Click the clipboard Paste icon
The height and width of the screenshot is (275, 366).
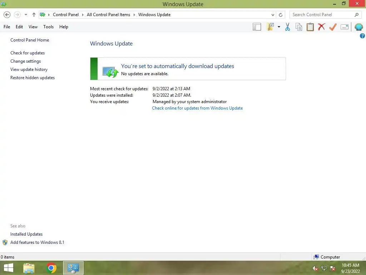pyautogui.click(x=310, y=27)
